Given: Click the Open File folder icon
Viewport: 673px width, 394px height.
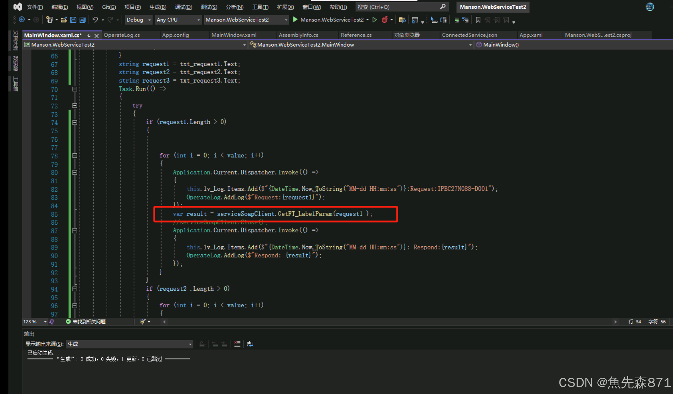Looking at the screenshot, I should [64, 20].
